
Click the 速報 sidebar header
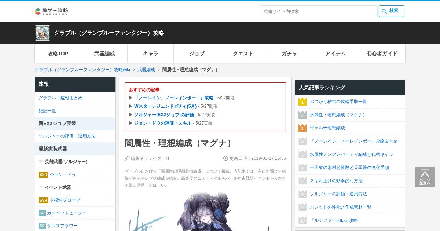pos(75,84)
